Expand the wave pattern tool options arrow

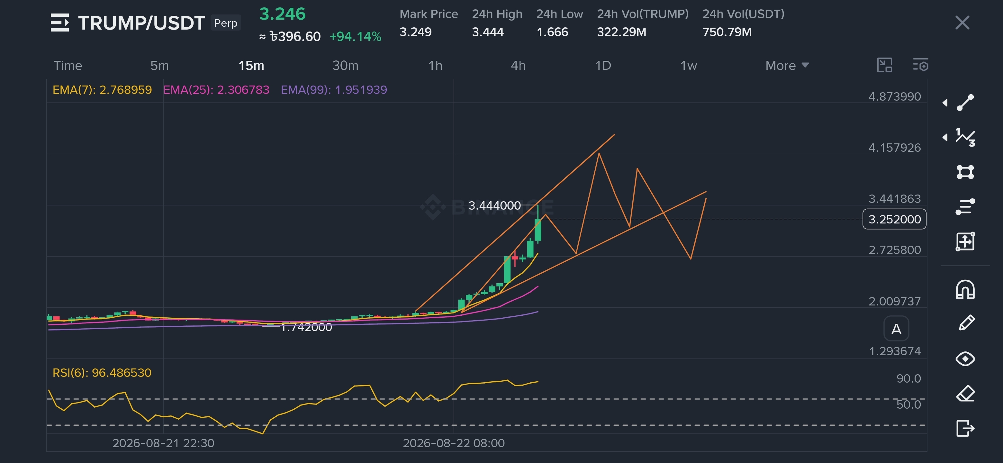point(945,137)
